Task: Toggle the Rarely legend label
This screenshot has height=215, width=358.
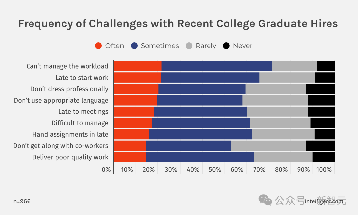Action: click(206, 46)
